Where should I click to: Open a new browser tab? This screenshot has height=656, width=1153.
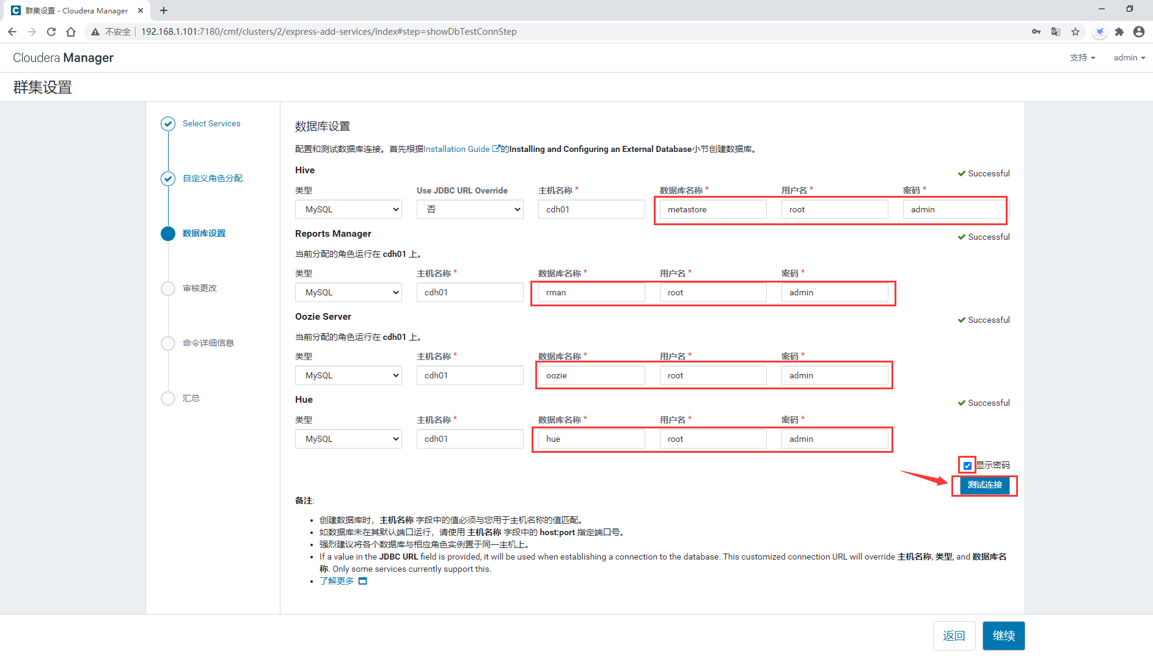tap(164, 10)
